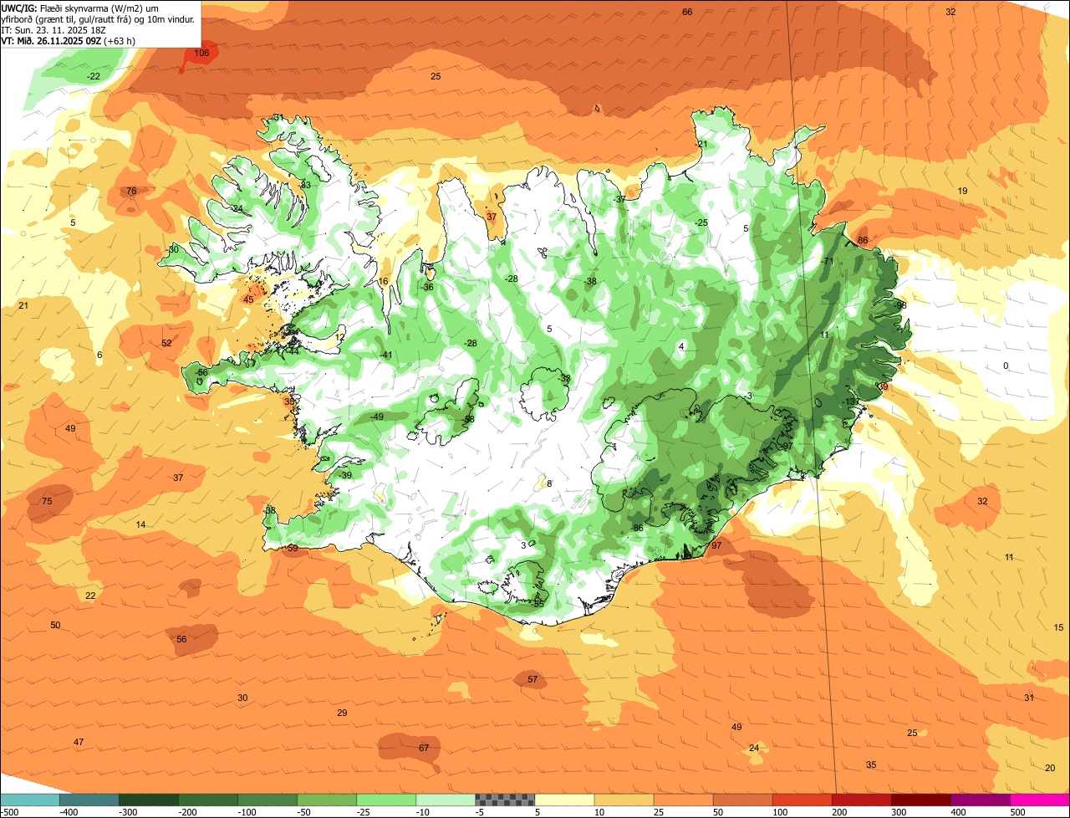Viewport: 1070px width, 818px height.
Task: Click the 20 value in the bottom-right corner
Action: [1050, 767]
